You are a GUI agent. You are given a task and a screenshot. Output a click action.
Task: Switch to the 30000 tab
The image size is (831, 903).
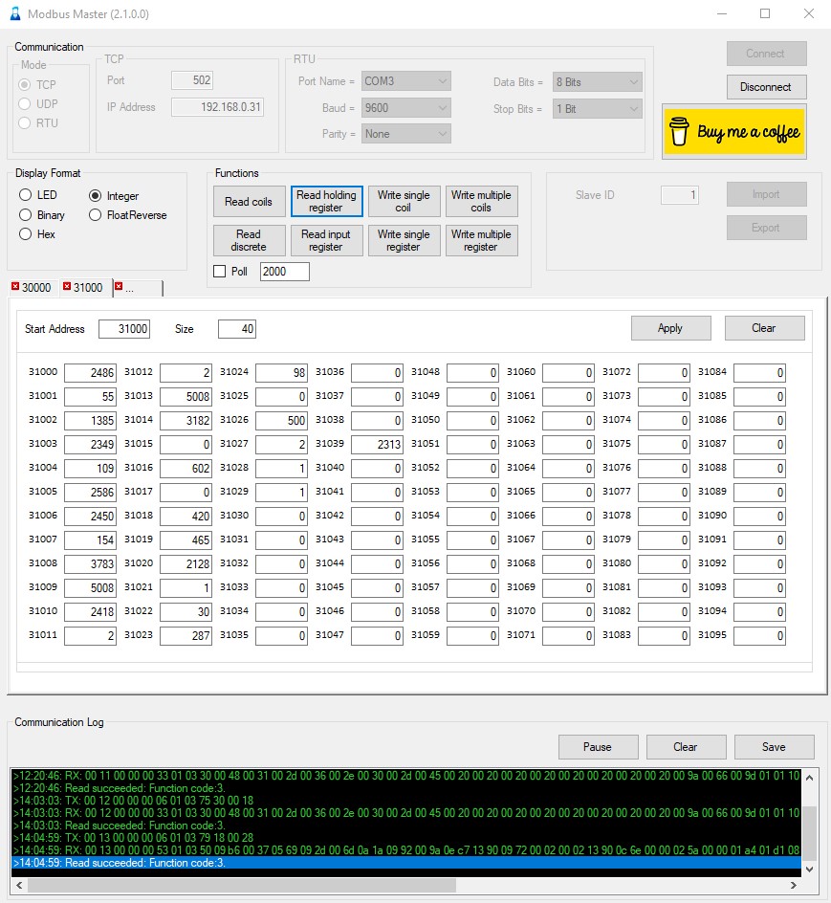36,288
